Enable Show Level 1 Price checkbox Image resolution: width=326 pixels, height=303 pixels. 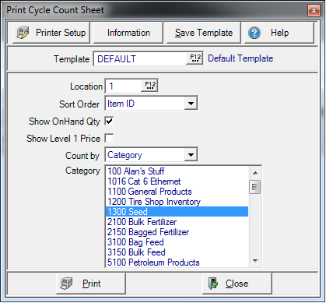pyautogui.click(x=109, y=138)
